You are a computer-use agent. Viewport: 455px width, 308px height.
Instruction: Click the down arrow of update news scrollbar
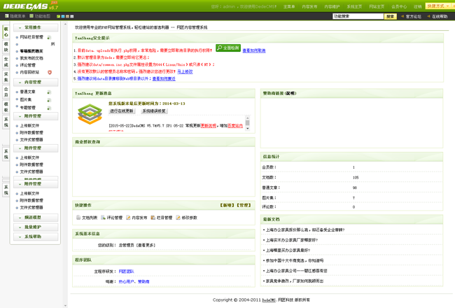click(248, 128)
